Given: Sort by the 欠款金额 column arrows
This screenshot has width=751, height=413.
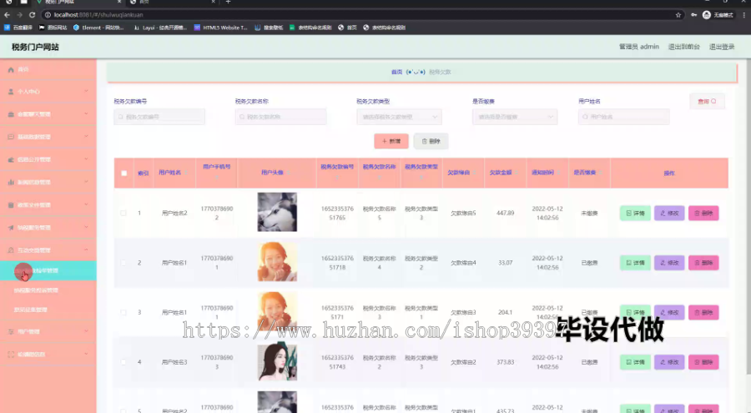Looking at the screenshot, I should (517, 173).
